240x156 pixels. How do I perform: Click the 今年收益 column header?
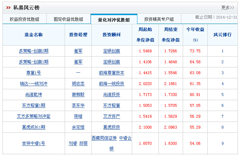(x=195, y=34)
